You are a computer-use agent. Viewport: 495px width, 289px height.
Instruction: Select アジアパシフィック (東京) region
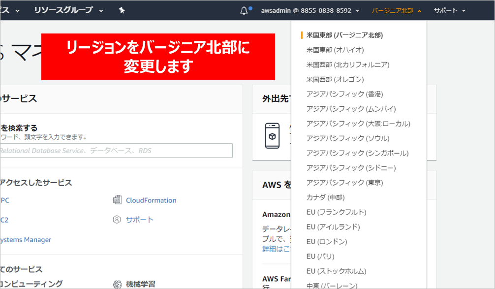(x=344, y=183)
